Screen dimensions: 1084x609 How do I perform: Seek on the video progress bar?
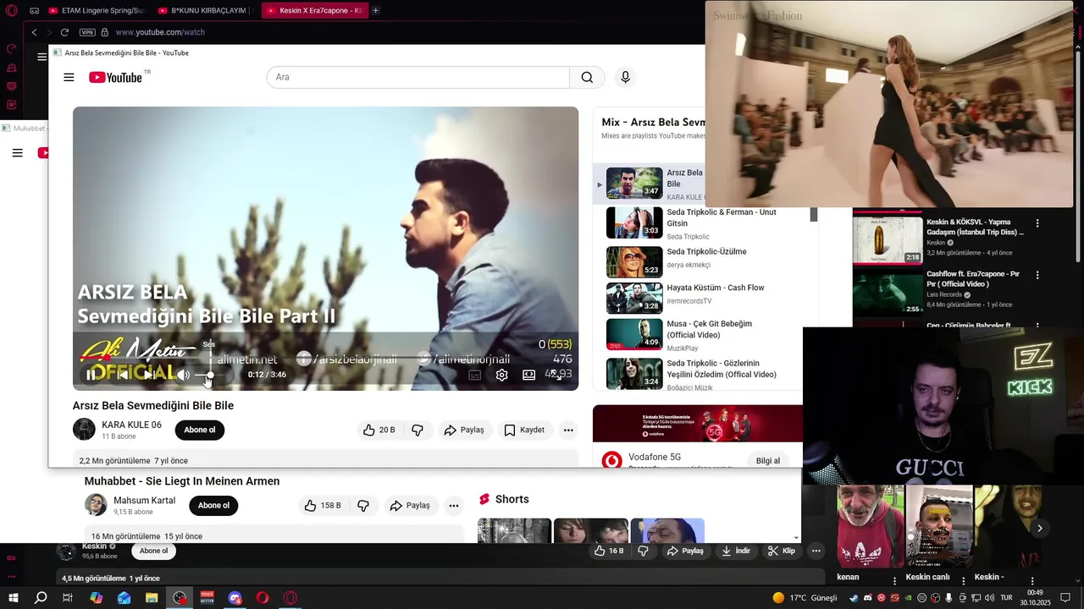click(325, 359)
